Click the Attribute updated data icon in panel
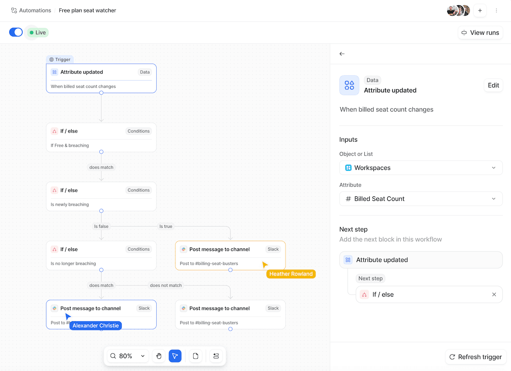Image resolution: width=511 pixels, height=371 pixels. point(349,85)
